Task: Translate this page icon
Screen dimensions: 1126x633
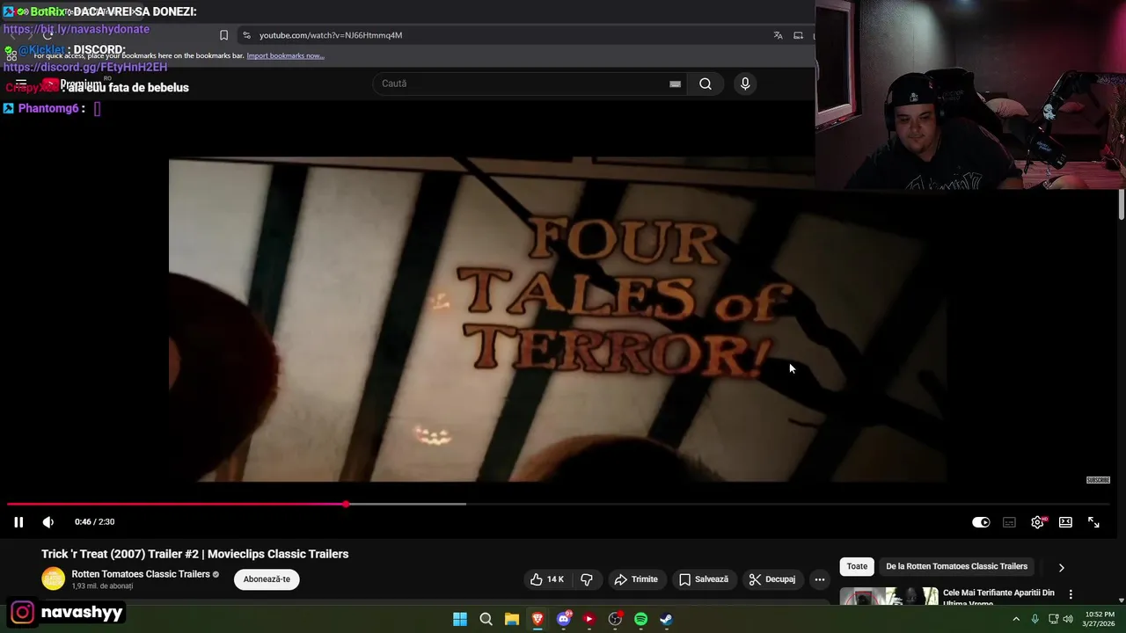Action: 778,35
